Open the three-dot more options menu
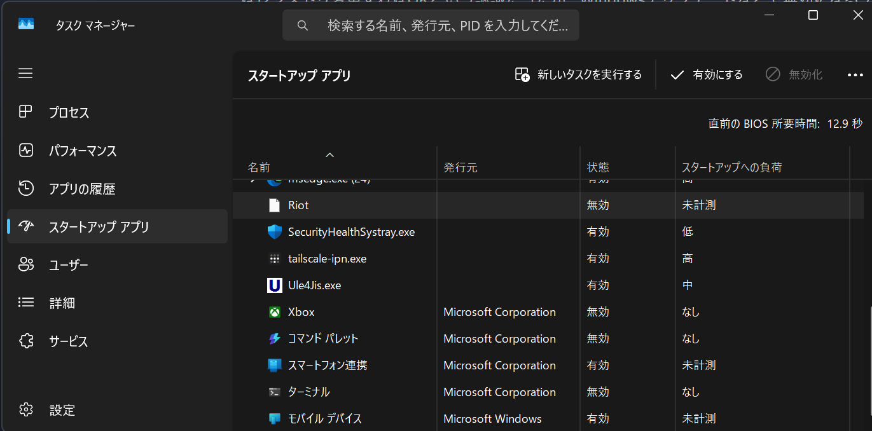The height and width of the screenshot is (431, 872). tap(855, 75)
